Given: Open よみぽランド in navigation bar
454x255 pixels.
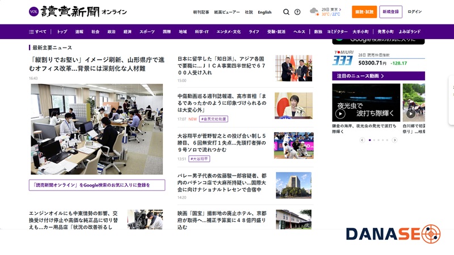Looking at the screenshot, I should tap(409, 32).
